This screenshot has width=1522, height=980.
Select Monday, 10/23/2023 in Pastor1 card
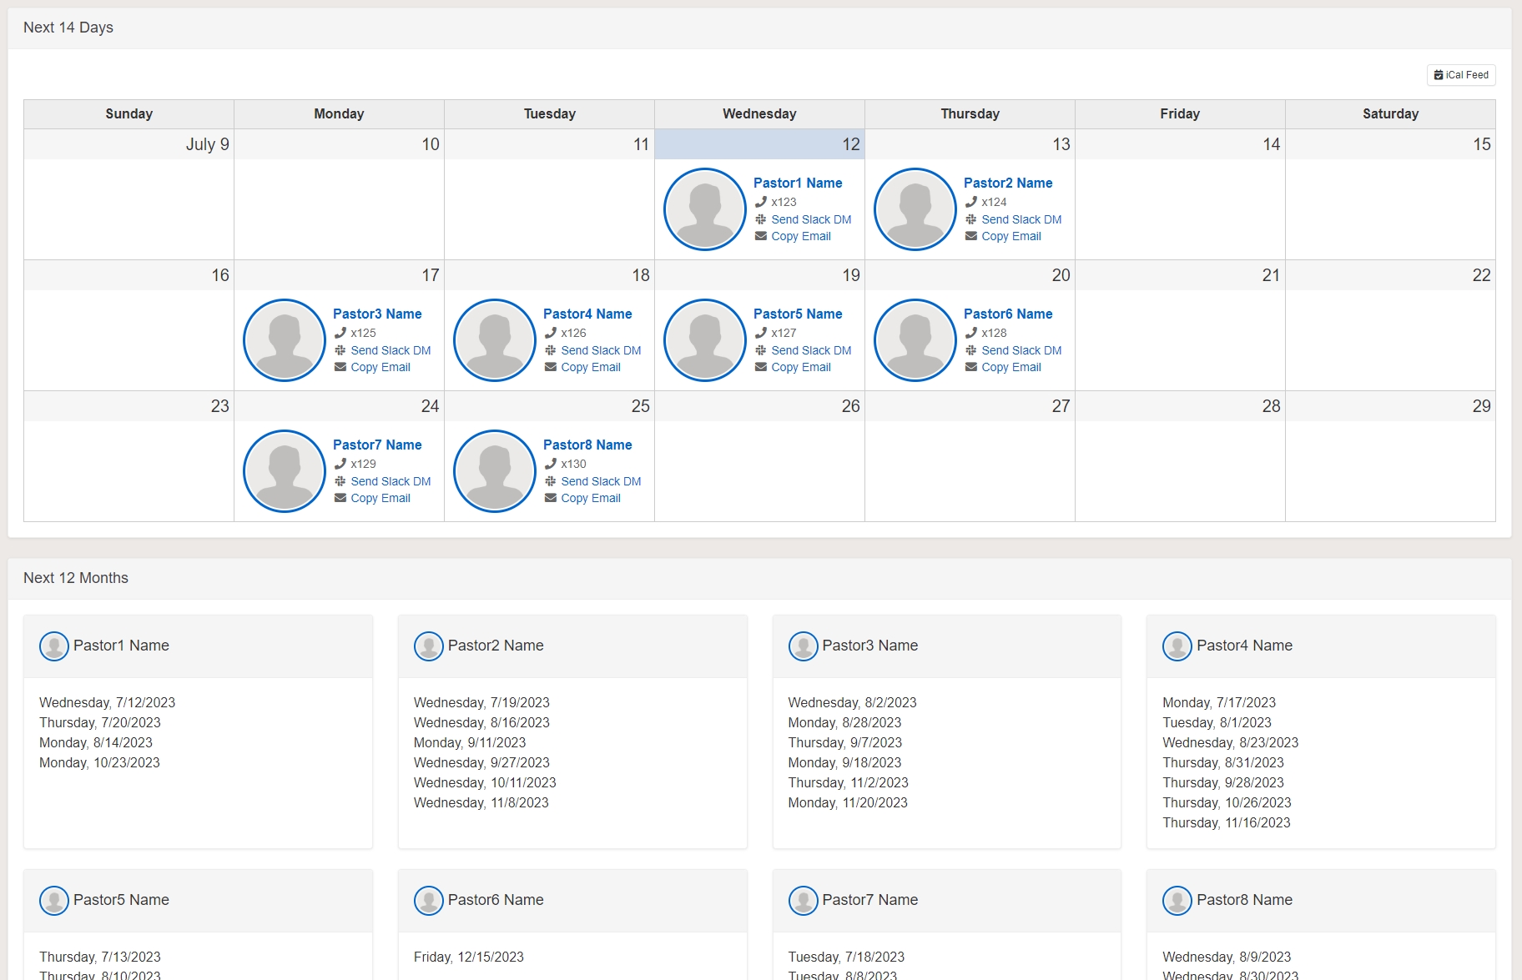[x=99, y=762]
